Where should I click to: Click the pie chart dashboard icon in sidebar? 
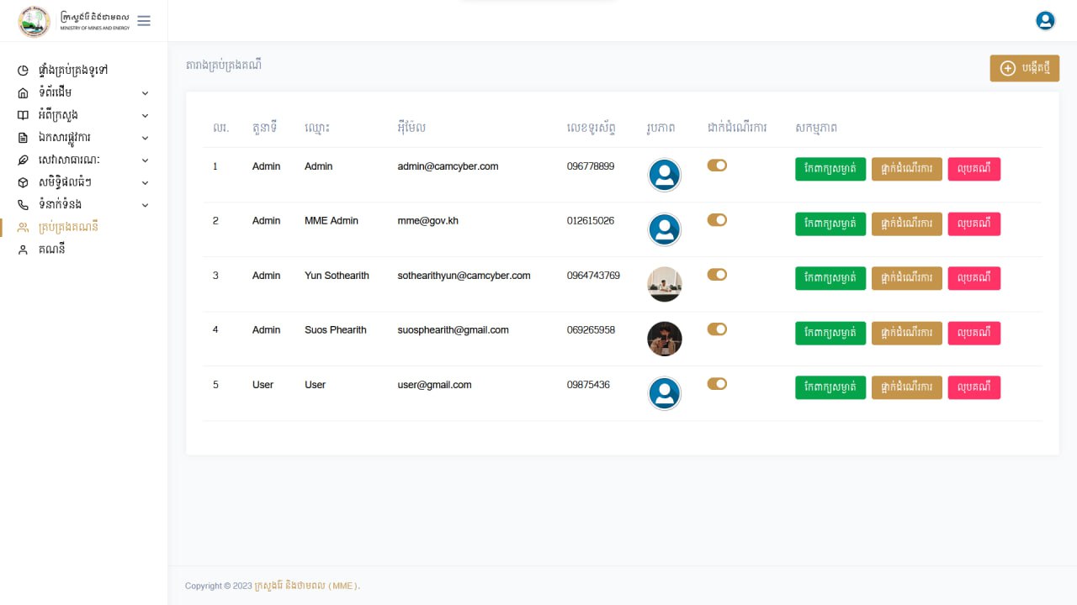click(24, 71)
